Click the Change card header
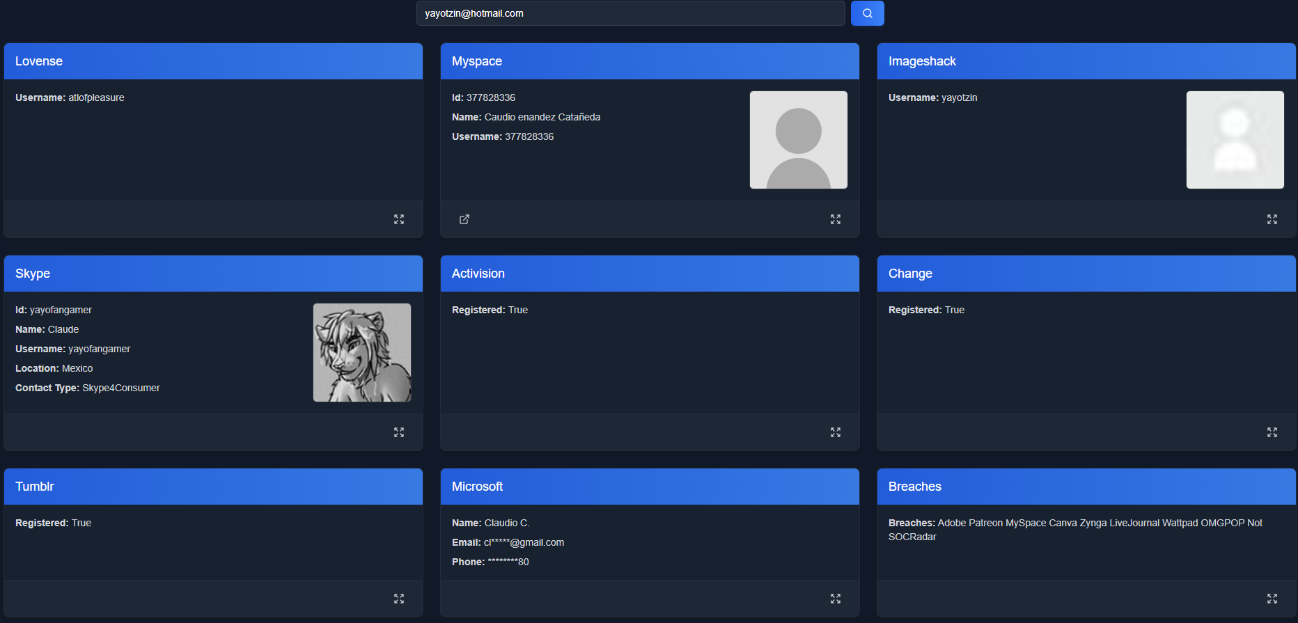Viewport: 1298px width, 623px height. click(1086, 274)
